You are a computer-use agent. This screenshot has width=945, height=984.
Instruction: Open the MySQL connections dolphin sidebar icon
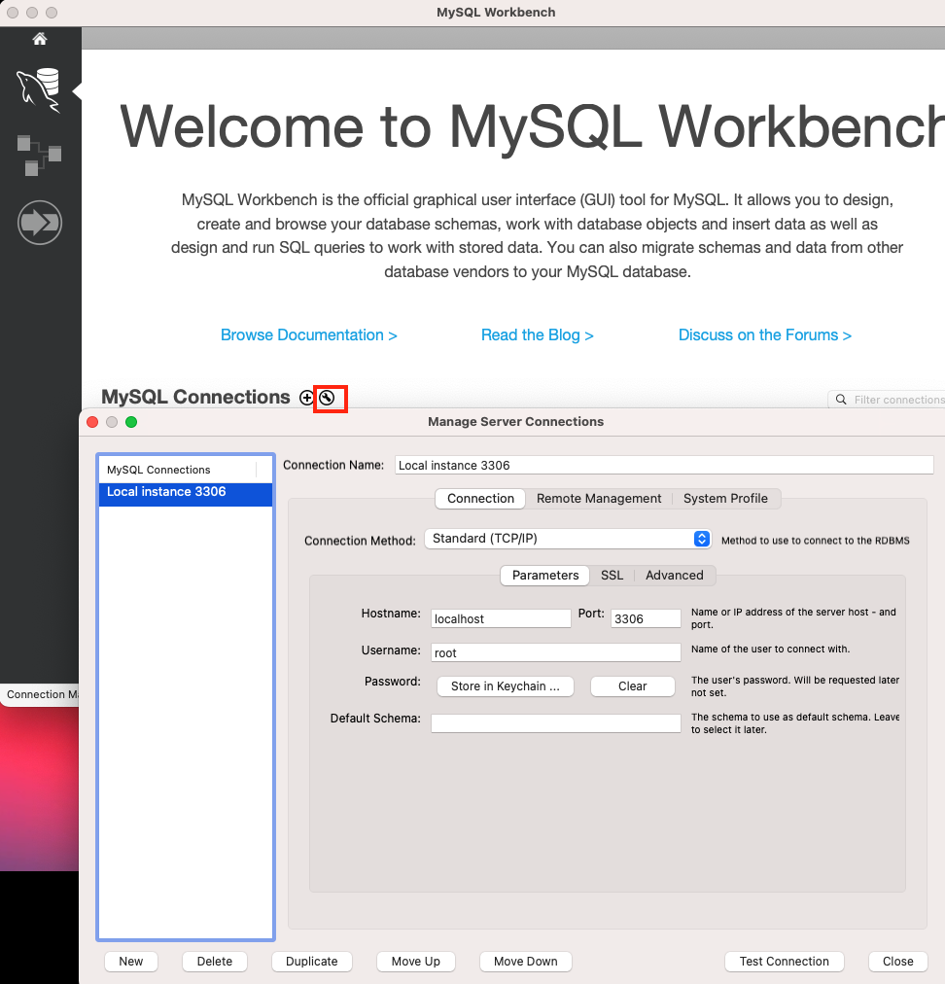pos(39,90)
